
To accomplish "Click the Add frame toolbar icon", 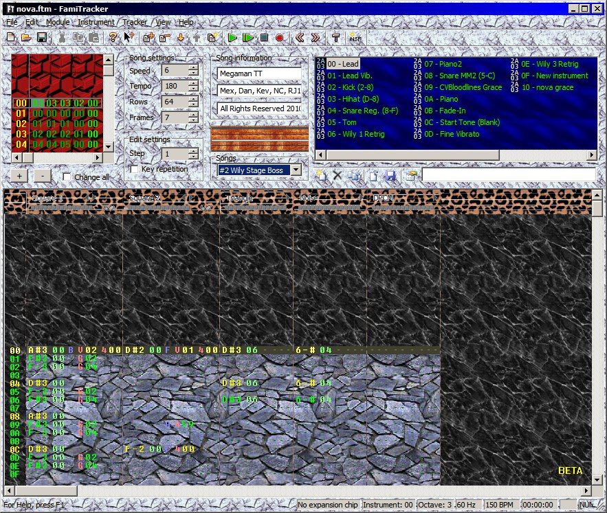I will (x=148, y=38).
